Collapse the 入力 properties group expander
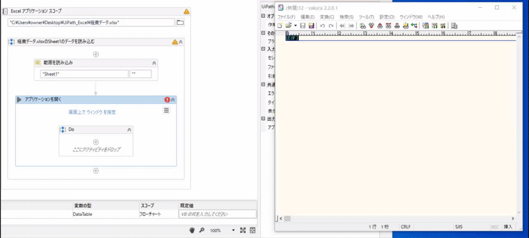This screenshot has height=238, width=529. [x=263, y=49]
